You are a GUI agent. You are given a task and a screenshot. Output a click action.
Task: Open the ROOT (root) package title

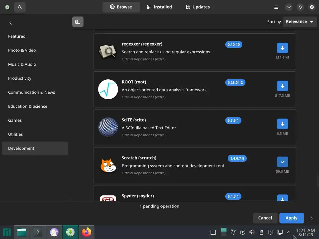(x=134, y=82)
